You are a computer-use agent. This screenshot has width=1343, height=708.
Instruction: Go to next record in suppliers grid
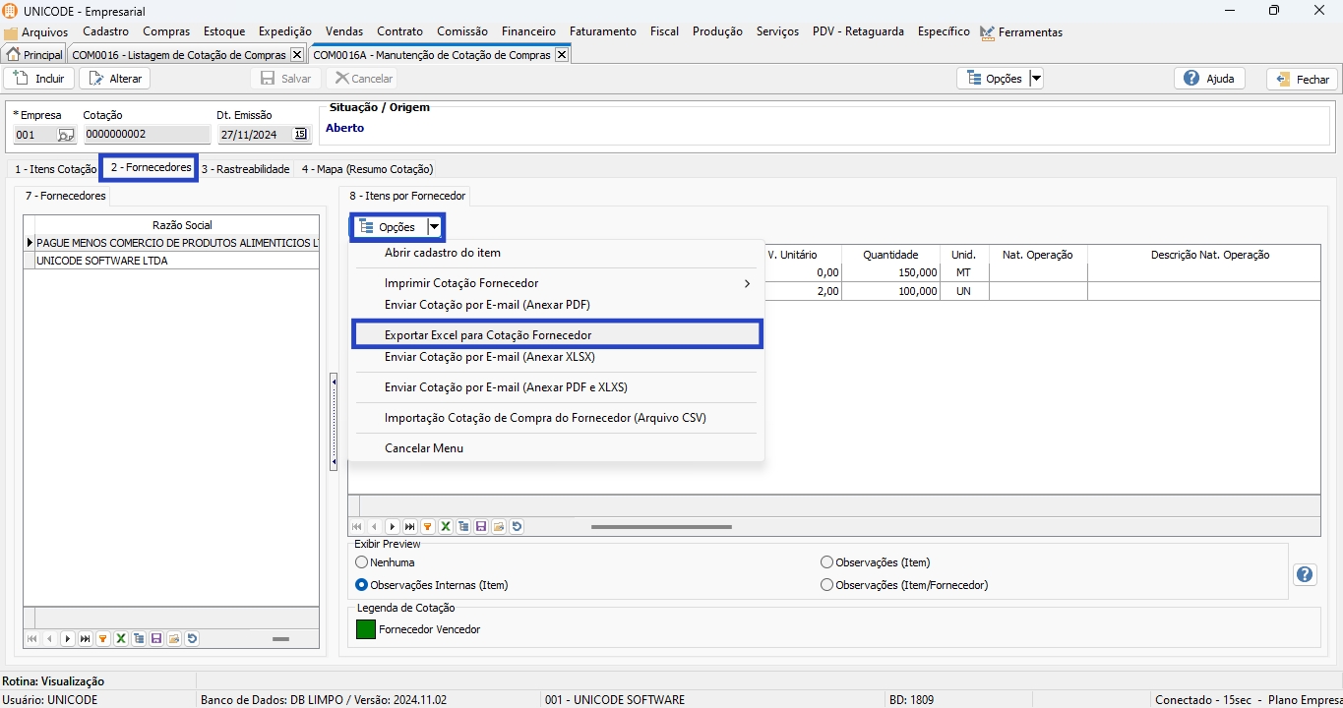(x=68, y=639)
